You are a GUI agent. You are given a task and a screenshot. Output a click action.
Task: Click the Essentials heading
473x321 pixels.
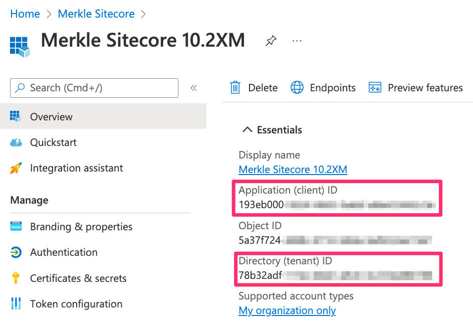(x=279, y=130)
